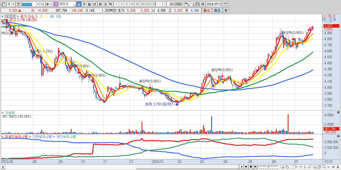Image resolution: width=341 pixels, height=170 pixels.
Task: Close the volume pane with its corner box
Action: pos(339,112)
